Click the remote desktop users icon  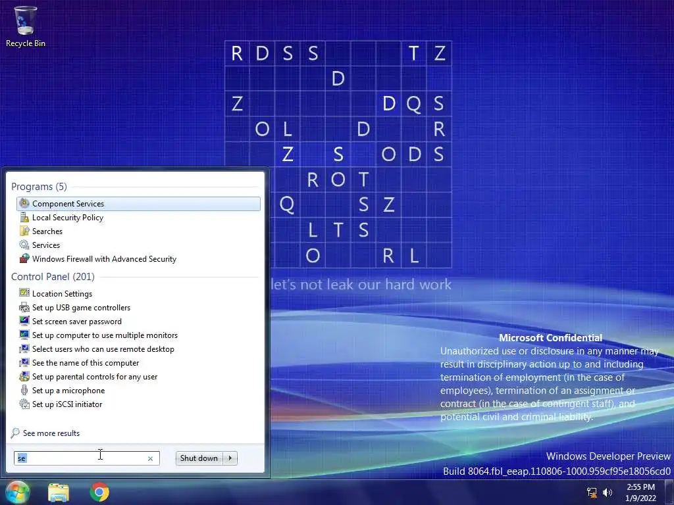[x=24, y=349]
